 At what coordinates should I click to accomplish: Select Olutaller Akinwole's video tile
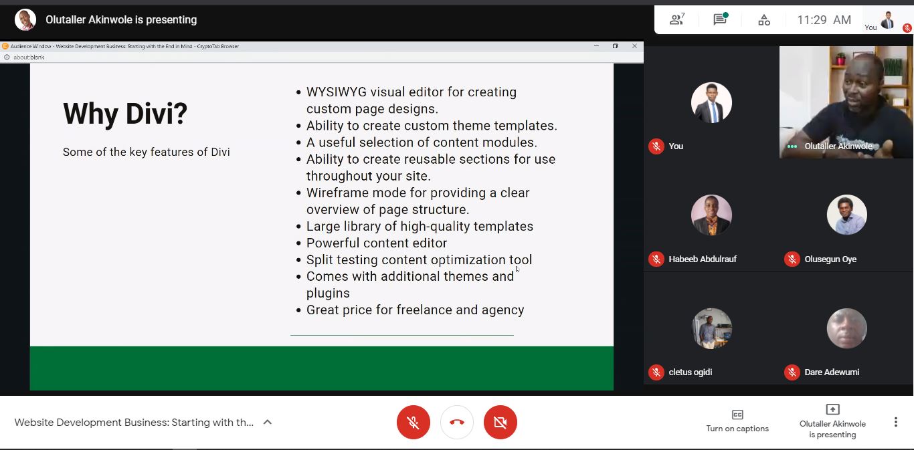pyautogui.click(x=846, y=102)
